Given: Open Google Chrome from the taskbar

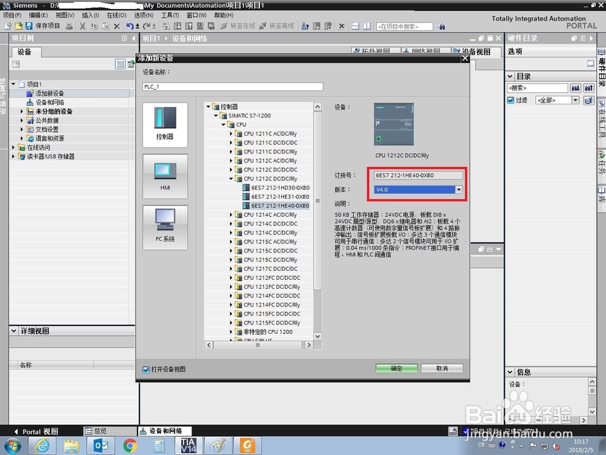Looking at the screenshot, I should click(130, 445).
